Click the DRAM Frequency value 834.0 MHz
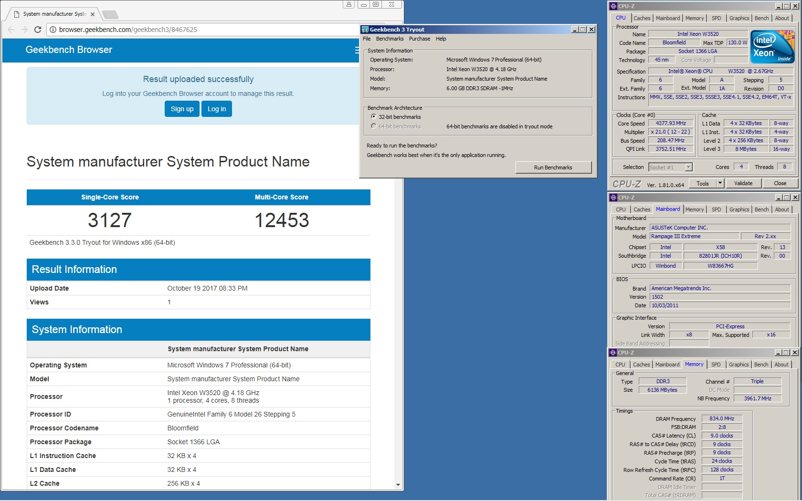802x501 pixels. pyautogui.click(x=722, y=418)
